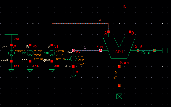Click the CPJ full adder block

coord(119,48)
